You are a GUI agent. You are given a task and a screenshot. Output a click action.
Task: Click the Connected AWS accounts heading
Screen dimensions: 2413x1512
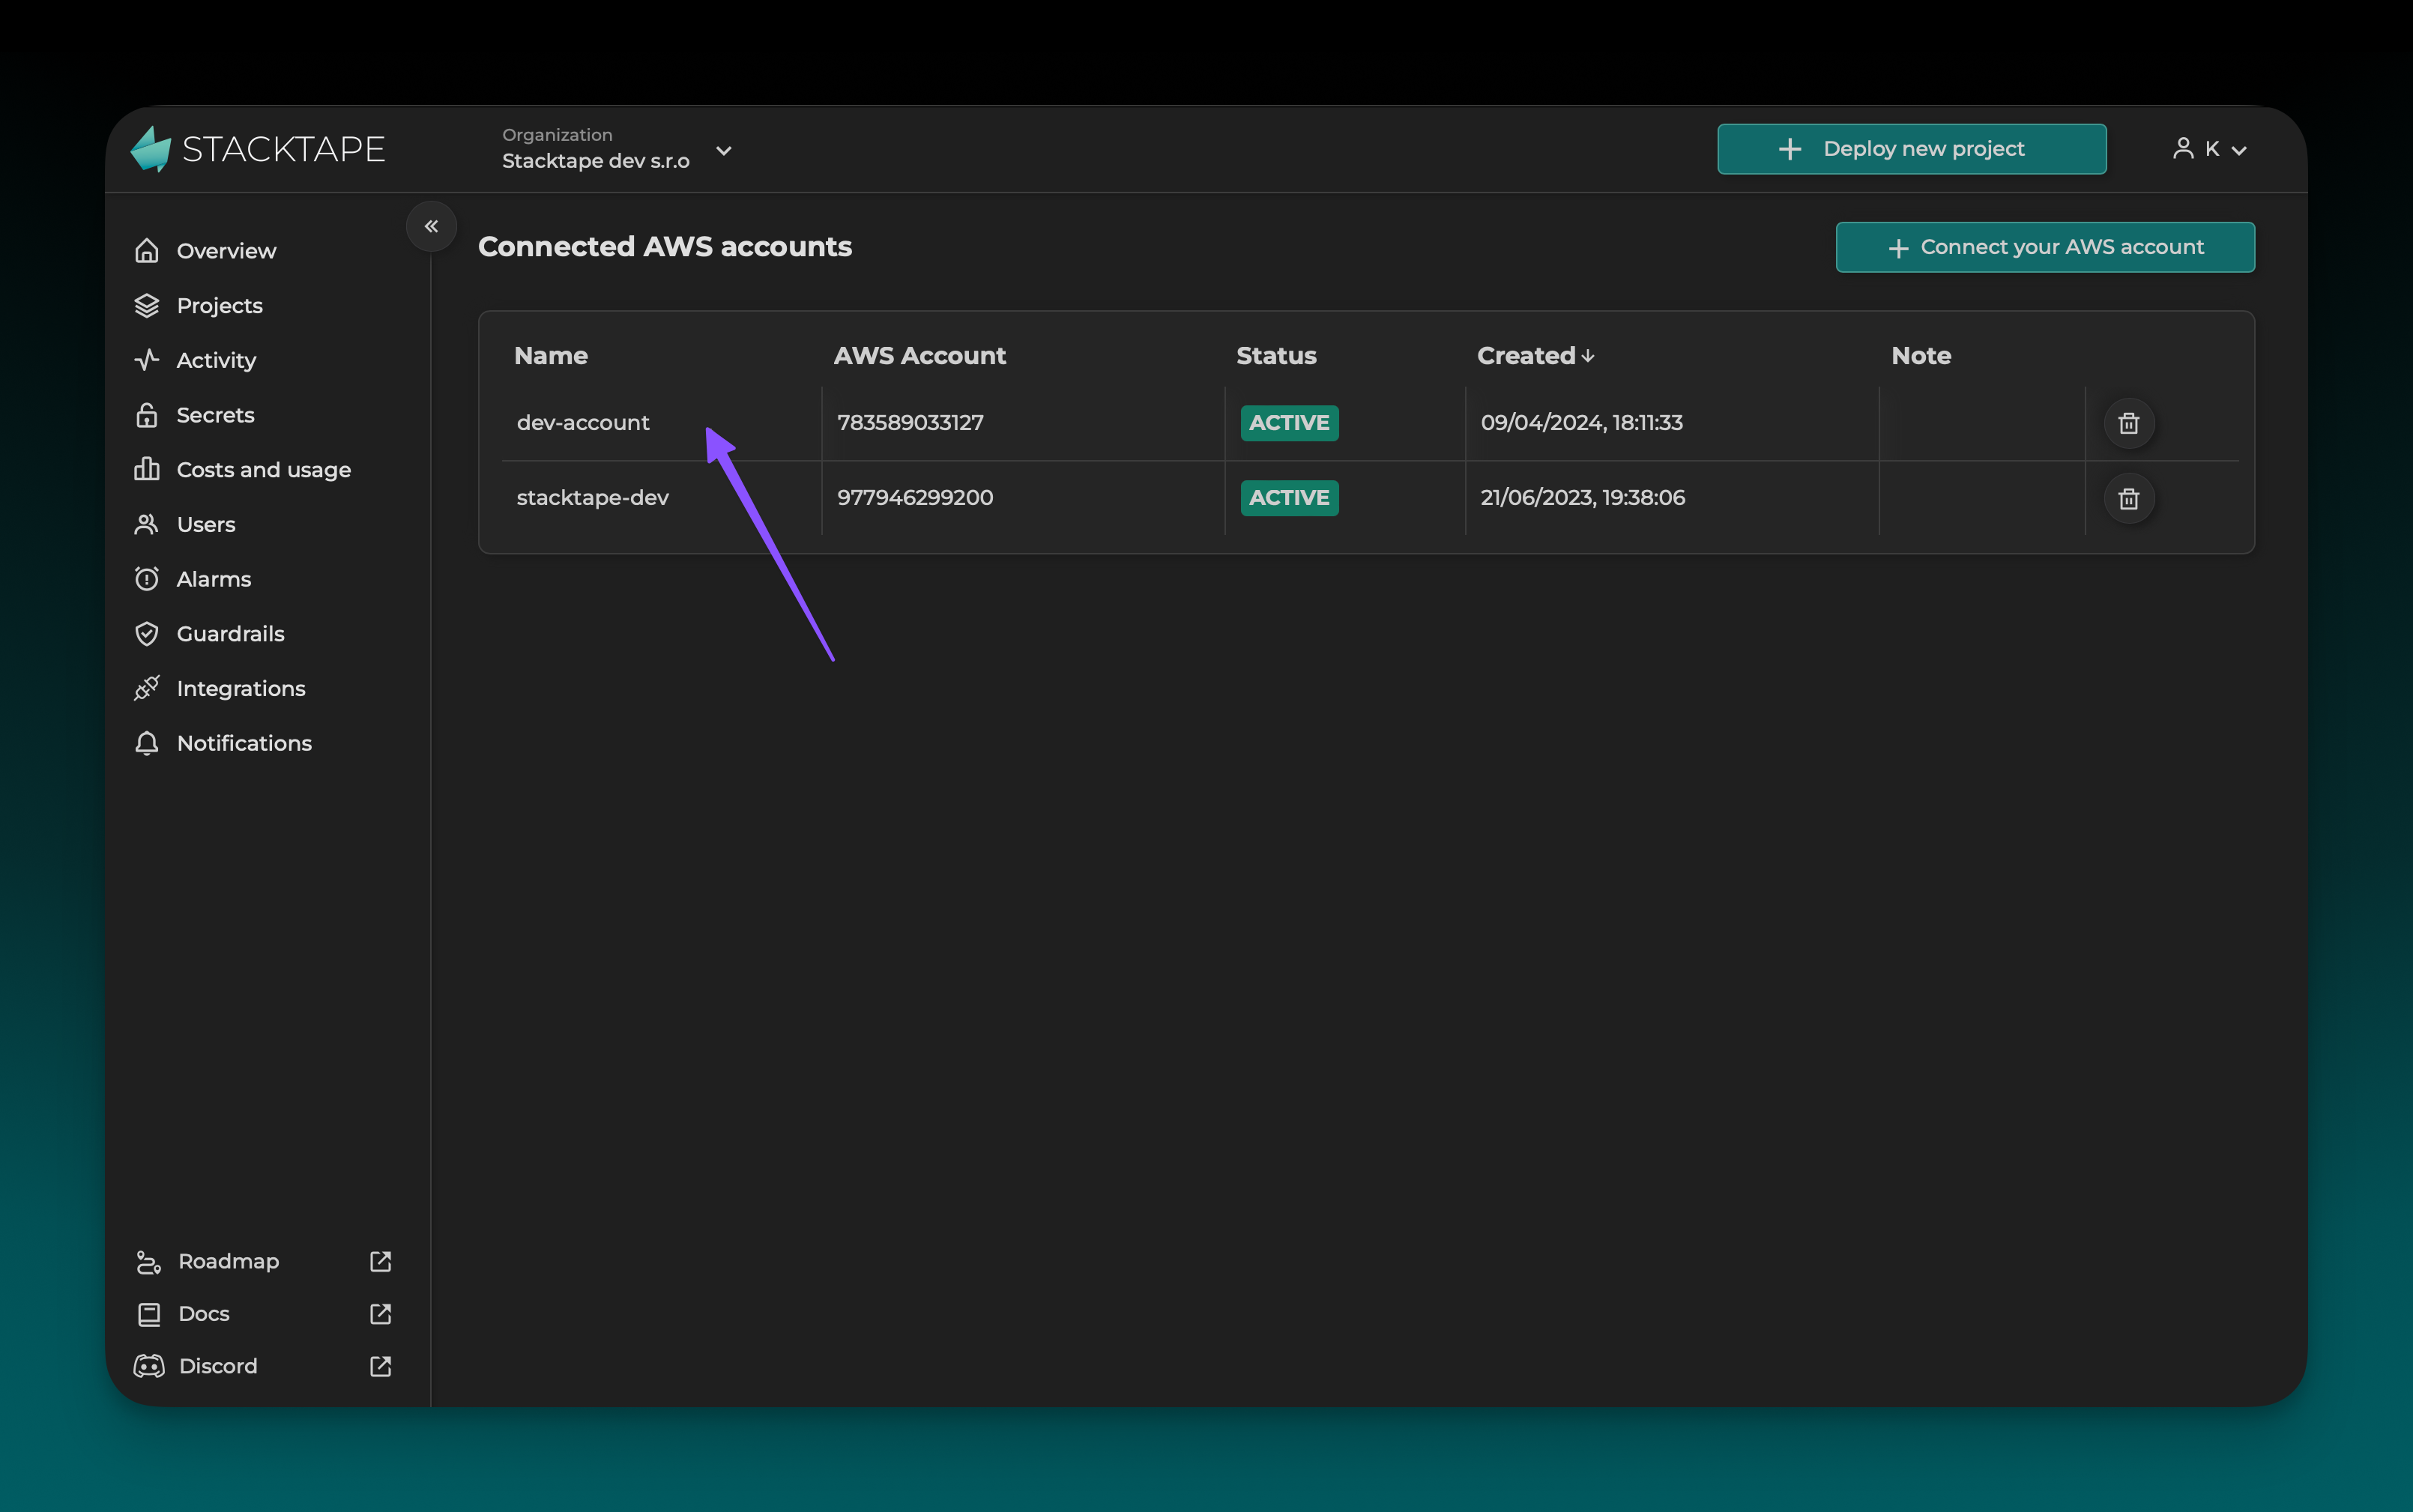pyautogui.click(x=664, y=247)
